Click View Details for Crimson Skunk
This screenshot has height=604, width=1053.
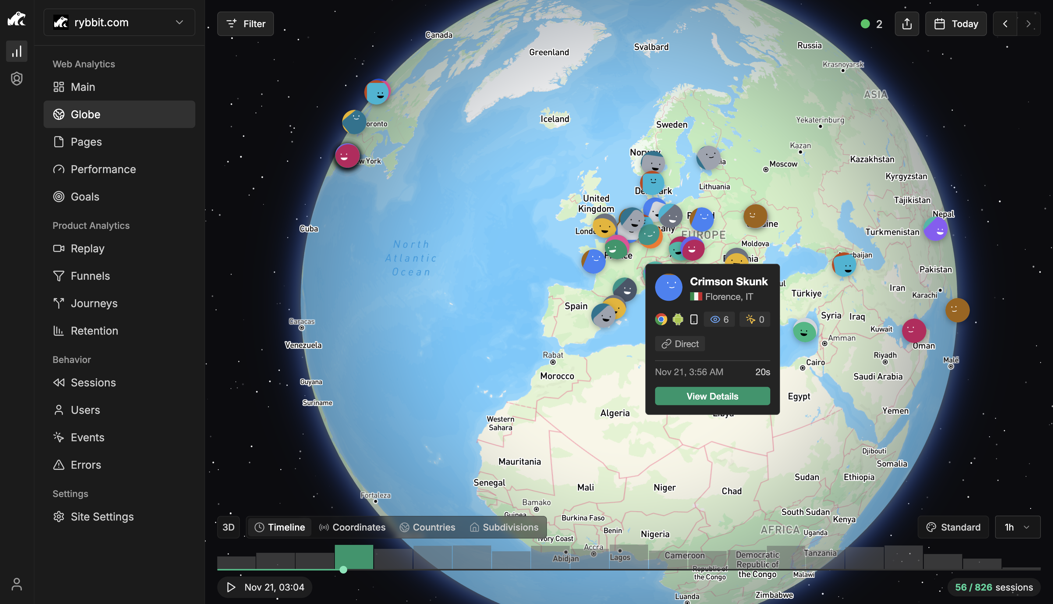[712, 396]
